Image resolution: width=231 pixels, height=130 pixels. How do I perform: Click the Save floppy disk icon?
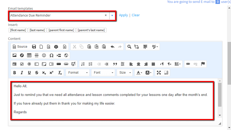coord(34,47)
